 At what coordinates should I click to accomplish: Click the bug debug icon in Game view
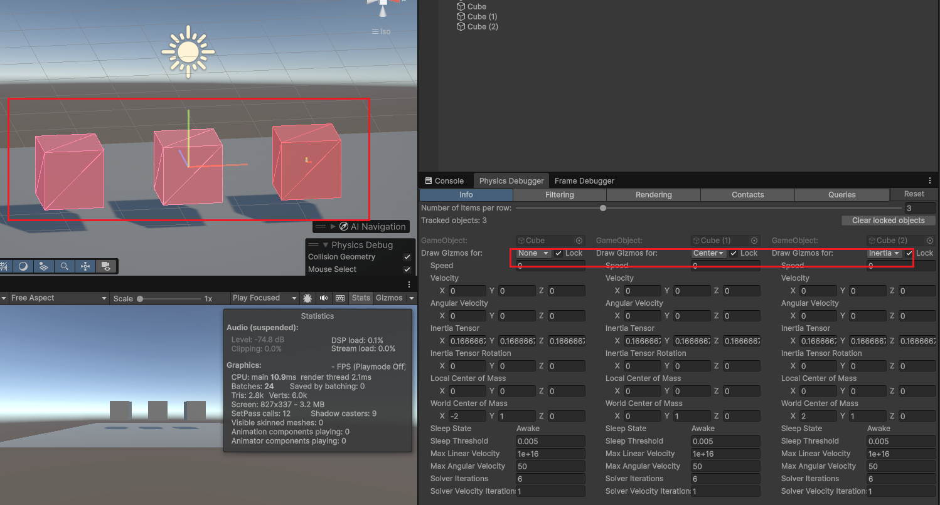pyautogui.click(x=307, y=298)
